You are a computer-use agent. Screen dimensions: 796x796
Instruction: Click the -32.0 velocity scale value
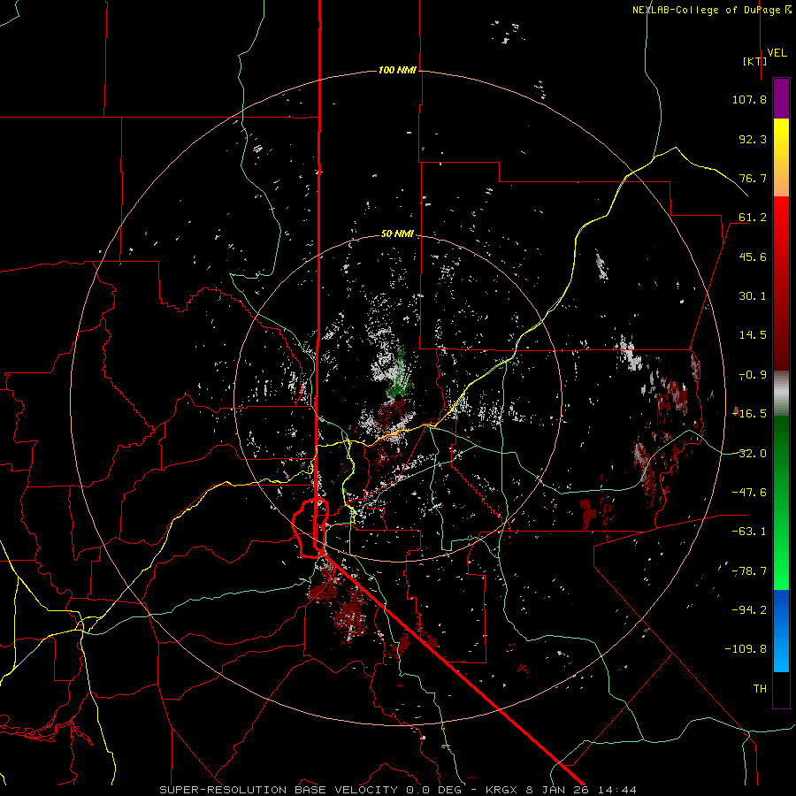click(749, 454)
